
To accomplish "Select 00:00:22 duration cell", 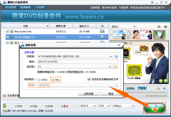I will click(x=61, y=32).
